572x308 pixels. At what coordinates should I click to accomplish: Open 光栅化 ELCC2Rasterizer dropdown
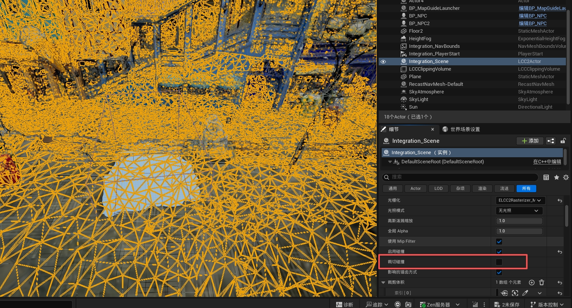(x=521, y=200)
